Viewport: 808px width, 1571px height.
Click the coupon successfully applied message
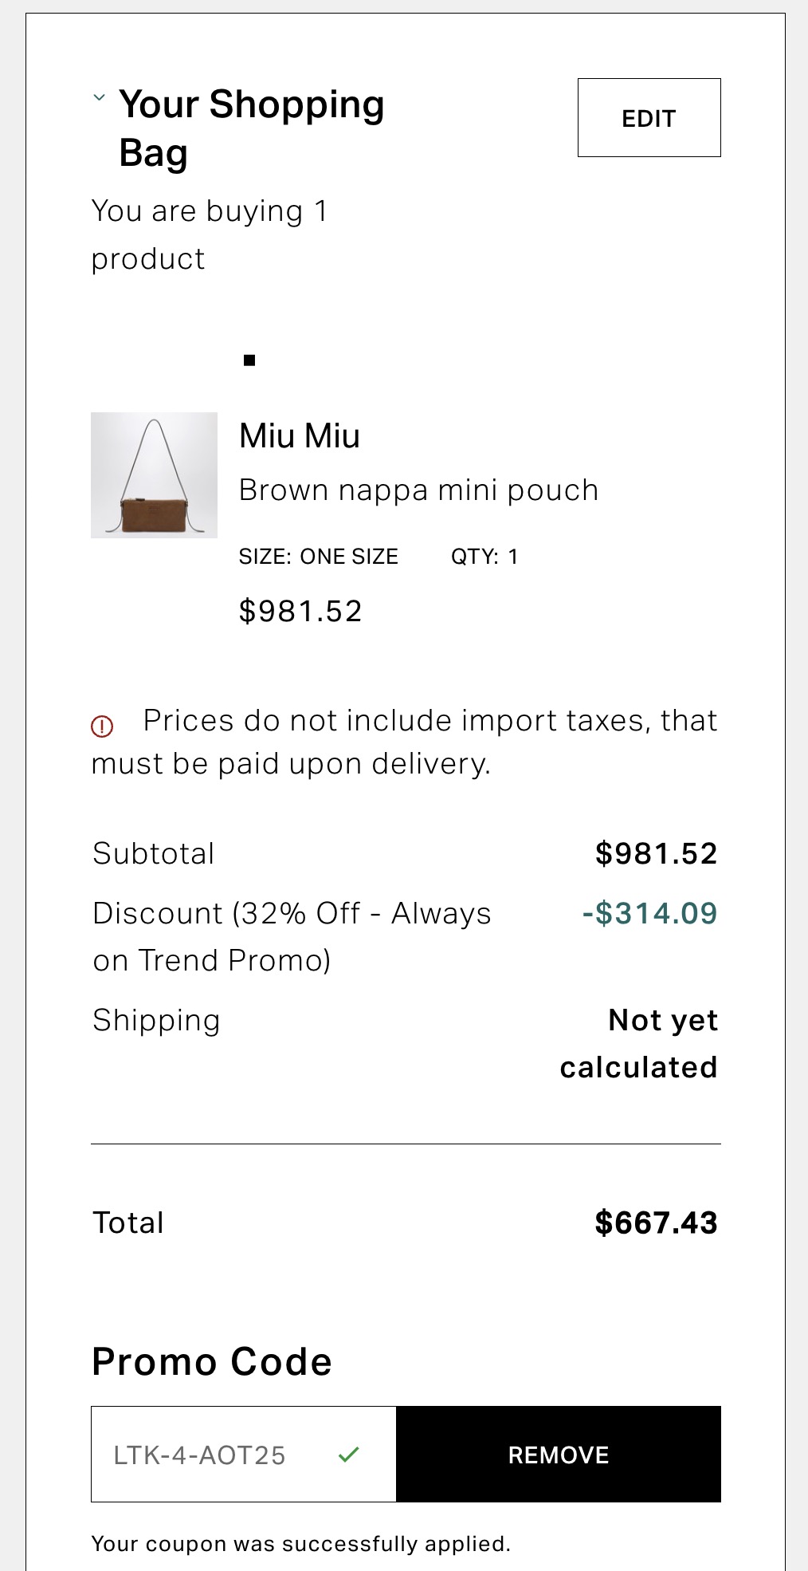[x=300, y=1544]
